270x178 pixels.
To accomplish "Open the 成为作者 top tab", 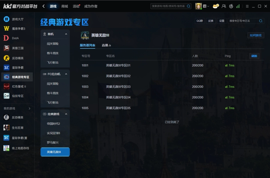I will [91, 6].
